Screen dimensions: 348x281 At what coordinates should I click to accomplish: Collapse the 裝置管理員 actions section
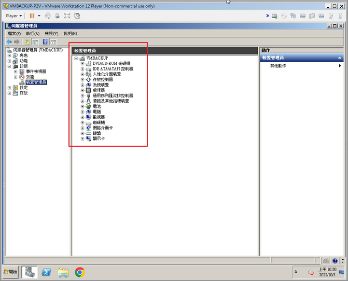coord(340,58)
